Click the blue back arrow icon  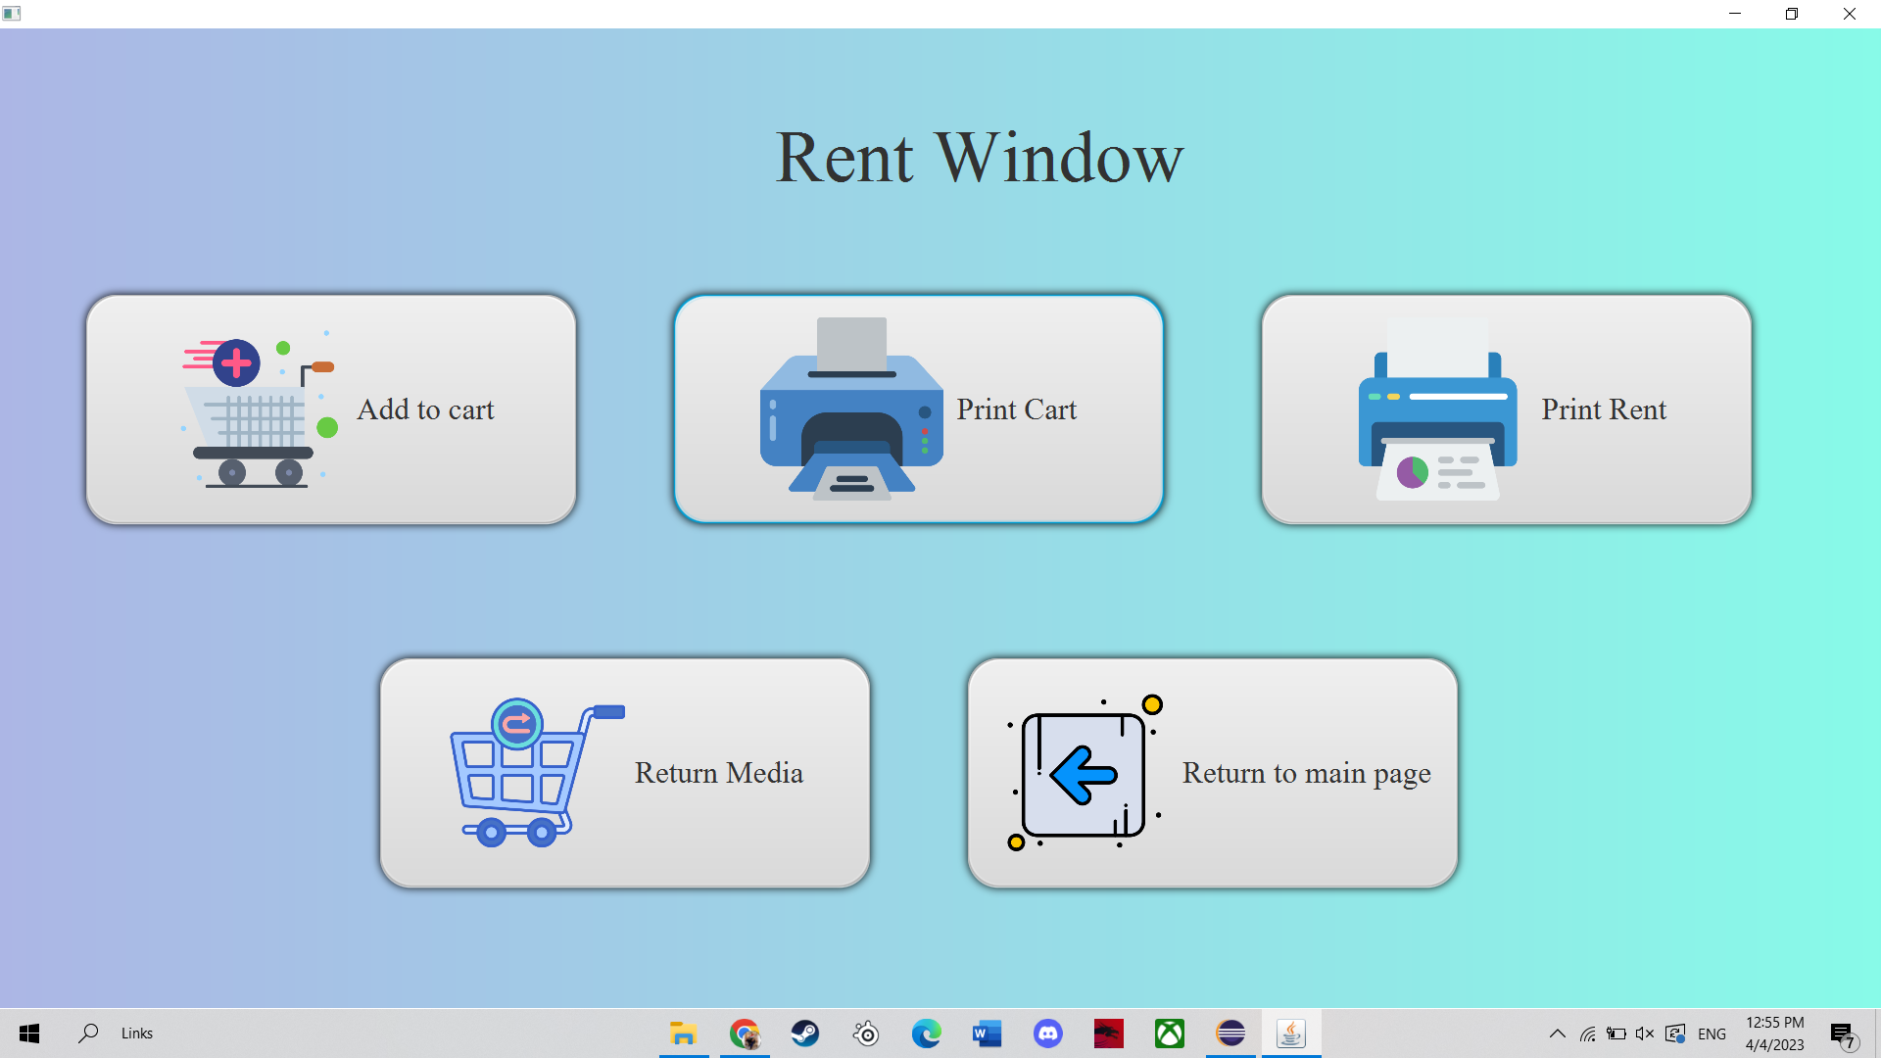(1084, 774)
